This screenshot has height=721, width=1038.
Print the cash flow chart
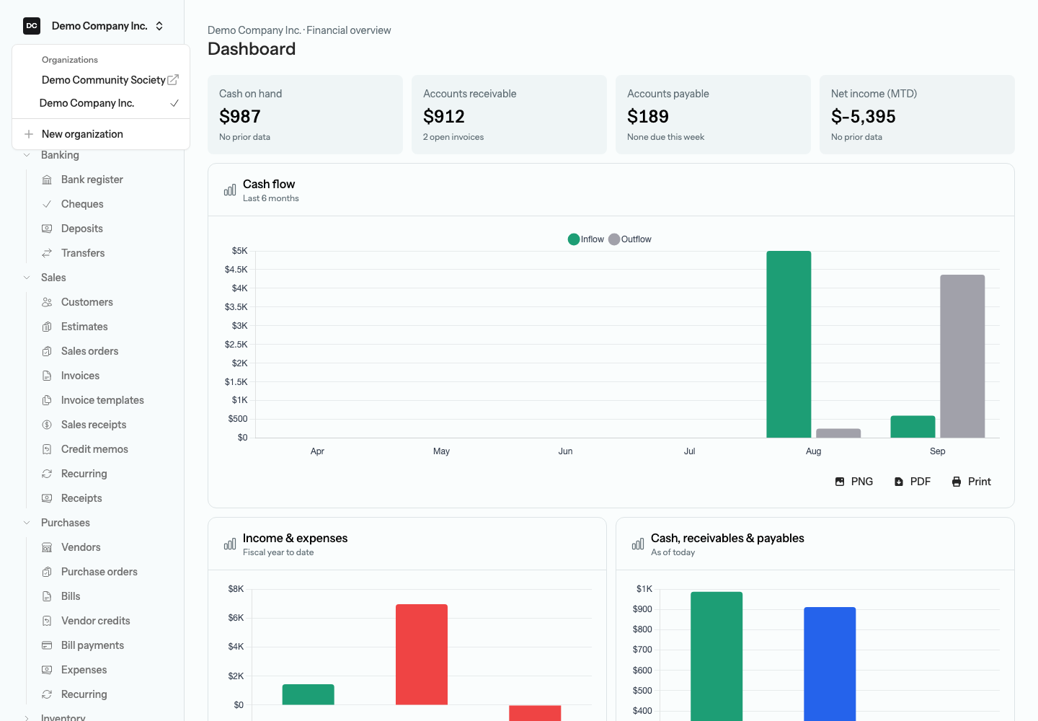click(972, 482)
